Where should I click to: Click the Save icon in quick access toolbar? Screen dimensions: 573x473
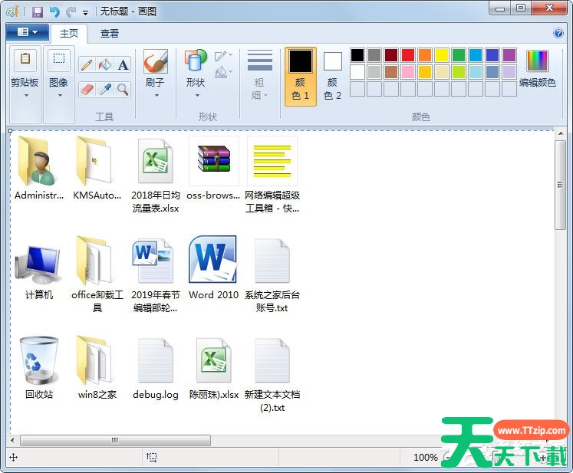tap(38, 11)
